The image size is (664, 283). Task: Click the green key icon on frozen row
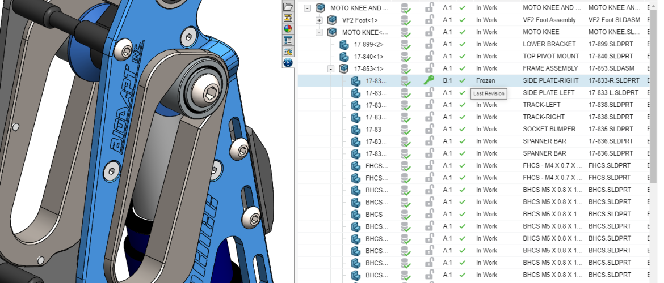coord(428,80)
